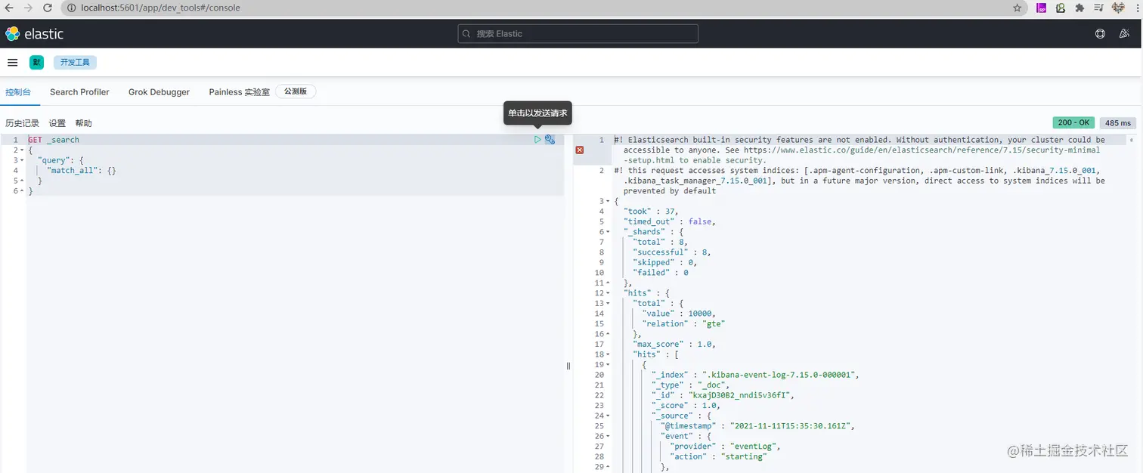Open 历史记录 history
The image size is (1143, 473).
point(22,123)
